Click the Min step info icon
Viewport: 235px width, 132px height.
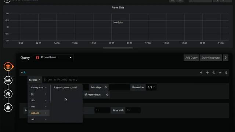[106, 87]
